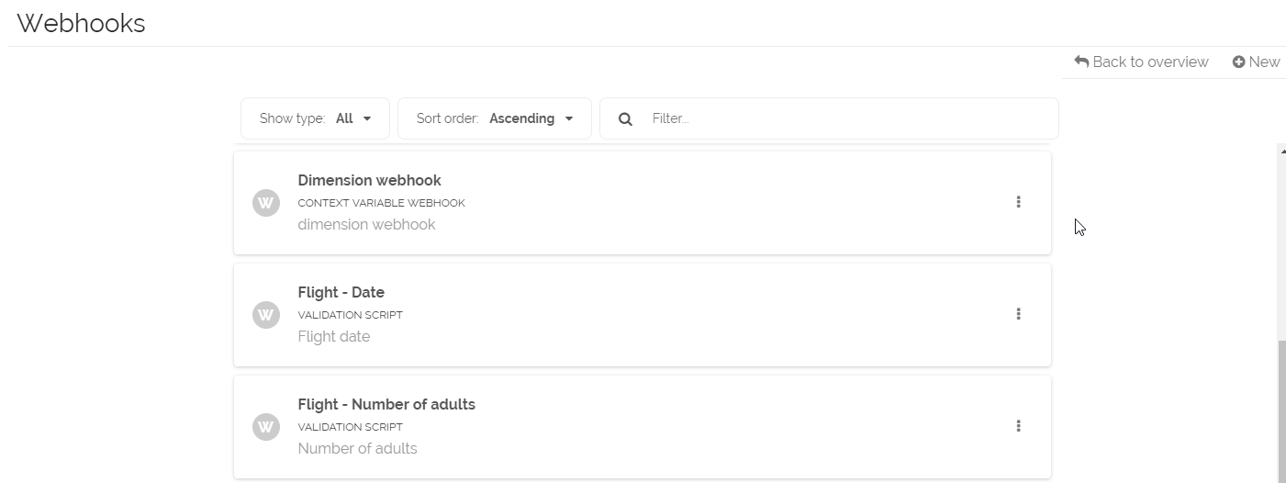1286x483 pixels.
Task: Open the Dimension webhook three-dot menu
Action: tap(1018, 202)
